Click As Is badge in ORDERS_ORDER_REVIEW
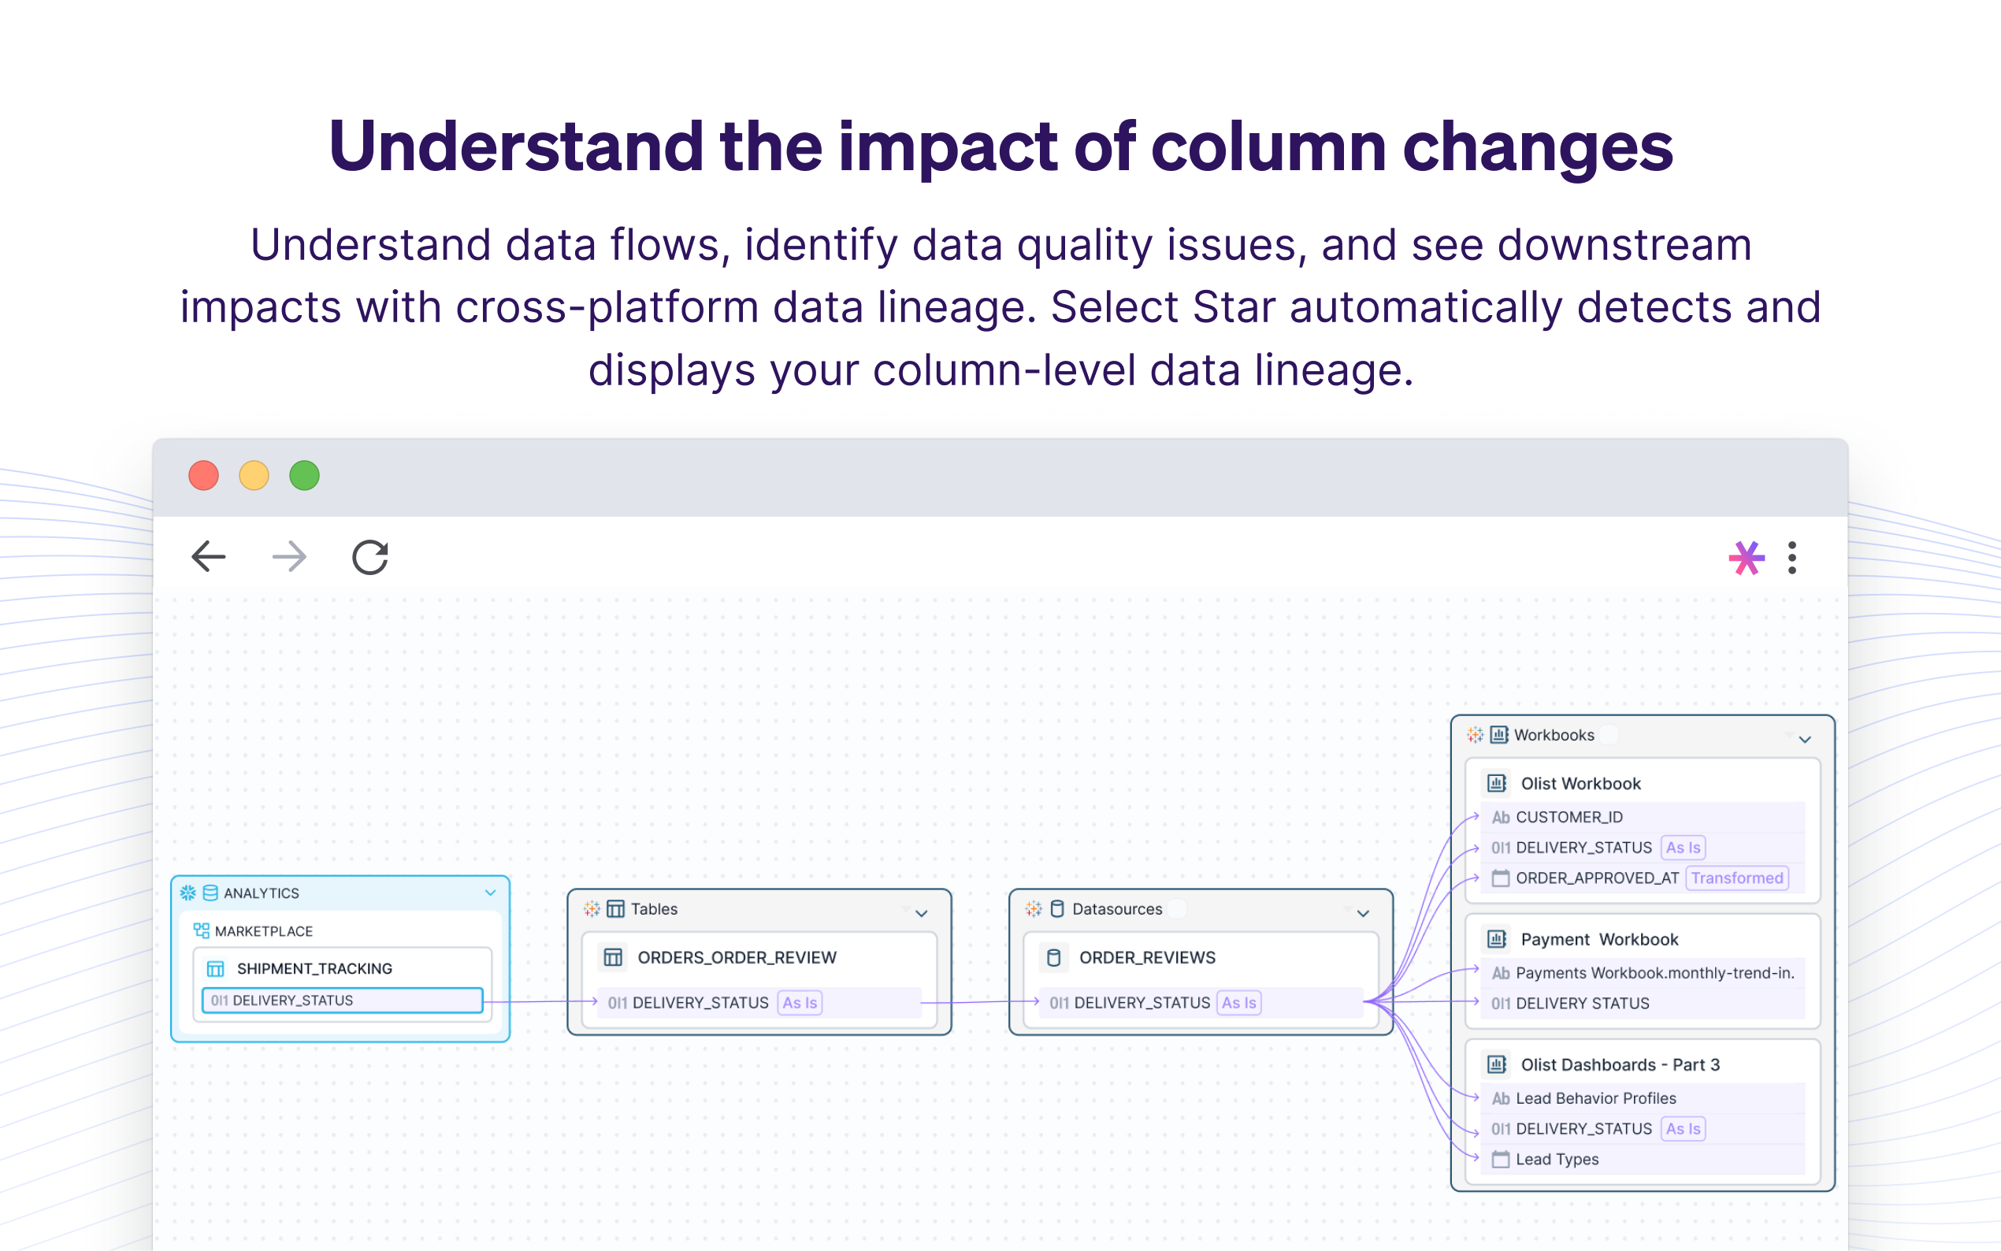This screenshot has height=1251, width=2001. [799, 1003]
